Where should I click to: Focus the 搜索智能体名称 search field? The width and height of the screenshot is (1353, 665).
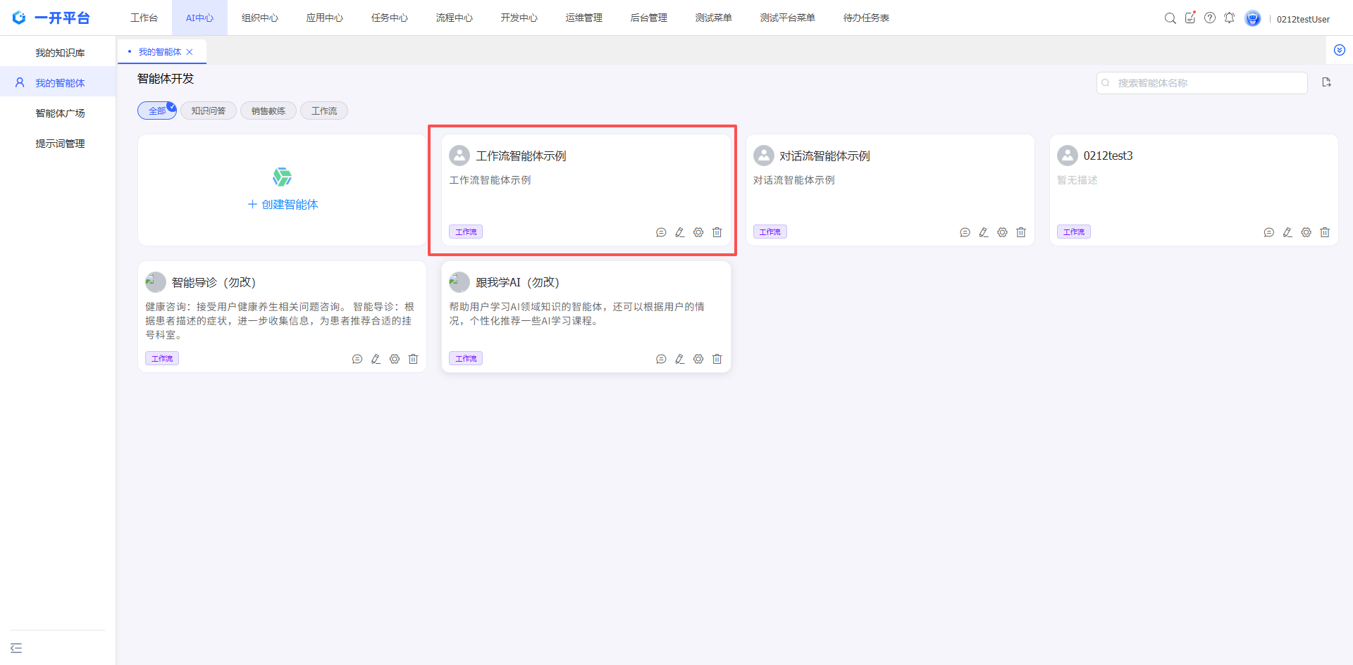1206,83
